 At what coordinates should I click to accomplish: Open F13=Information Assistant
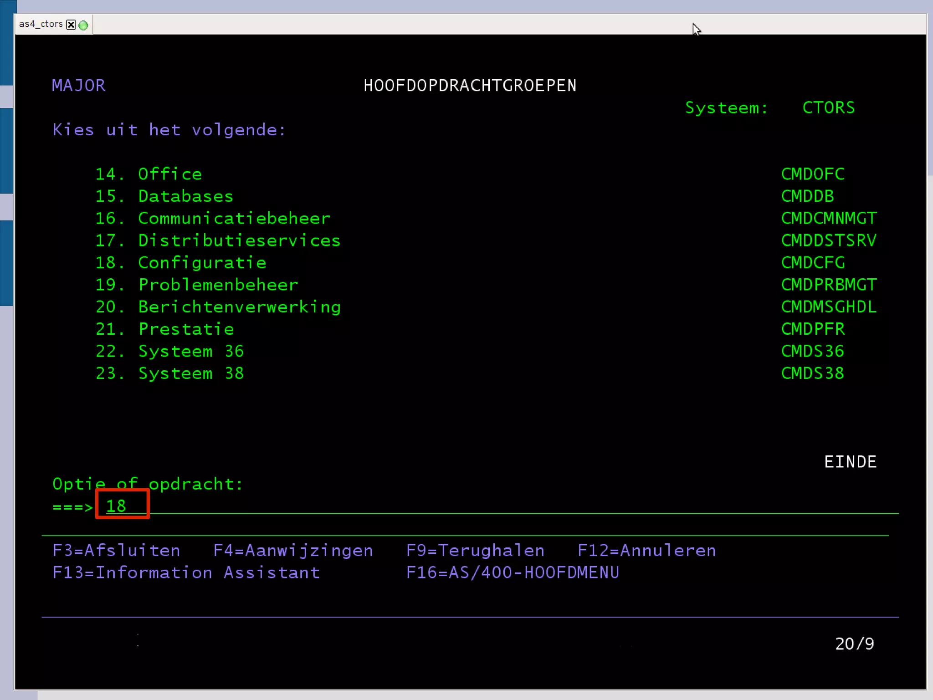(186, 572)
